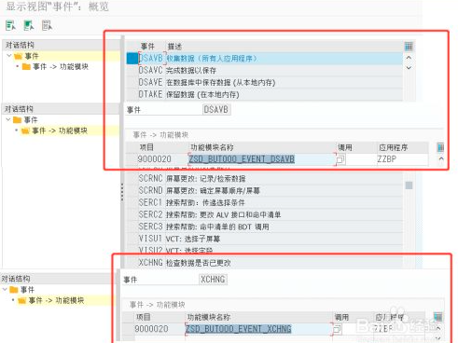
Task: Select the DSAVE 在数据库中保存数据 row
Action: tap(265, 83)
